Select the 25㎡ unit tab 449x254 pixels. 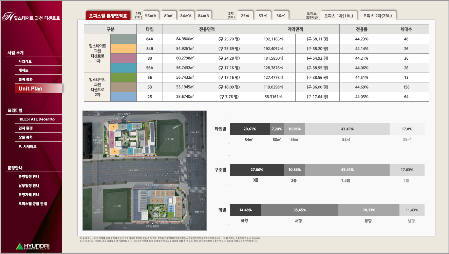[x=245, y=16]
